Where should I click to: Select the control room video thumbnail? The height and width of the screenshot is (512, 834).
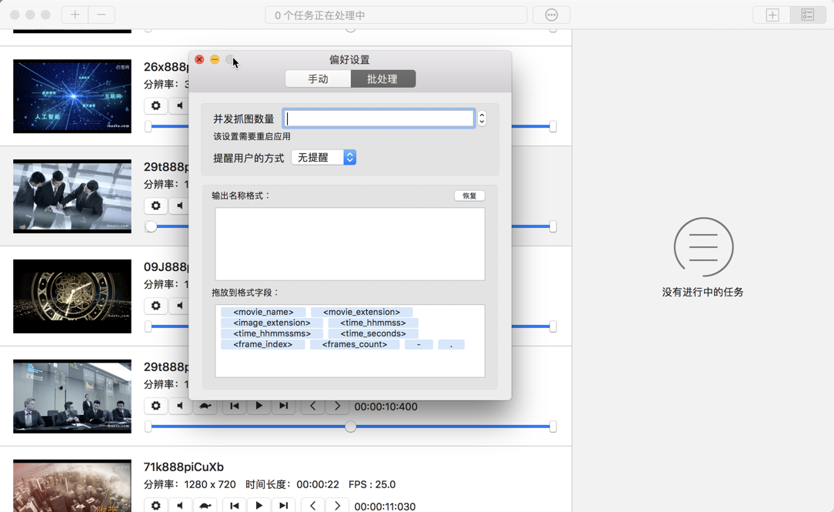[72, 397]
